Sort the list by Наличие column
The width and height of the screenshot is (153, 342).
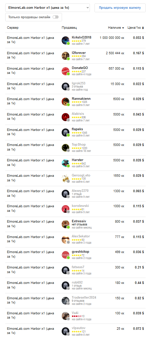click(x=116, y=28)
